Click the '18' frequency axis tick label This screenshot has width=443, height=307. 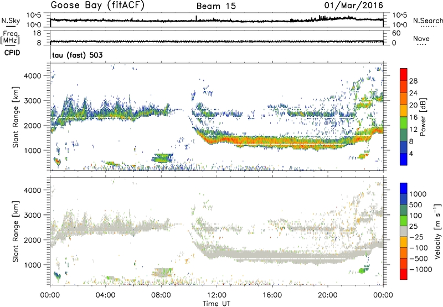coord(37,33)
